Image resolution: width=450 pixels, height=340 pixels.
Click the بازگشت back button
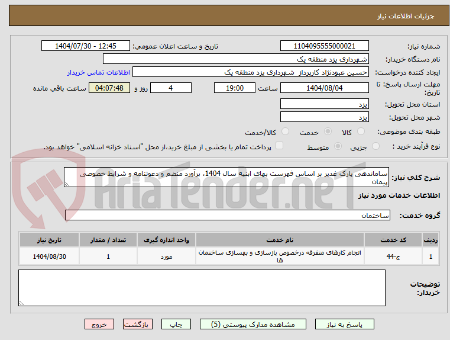click(x=137, y=324)
